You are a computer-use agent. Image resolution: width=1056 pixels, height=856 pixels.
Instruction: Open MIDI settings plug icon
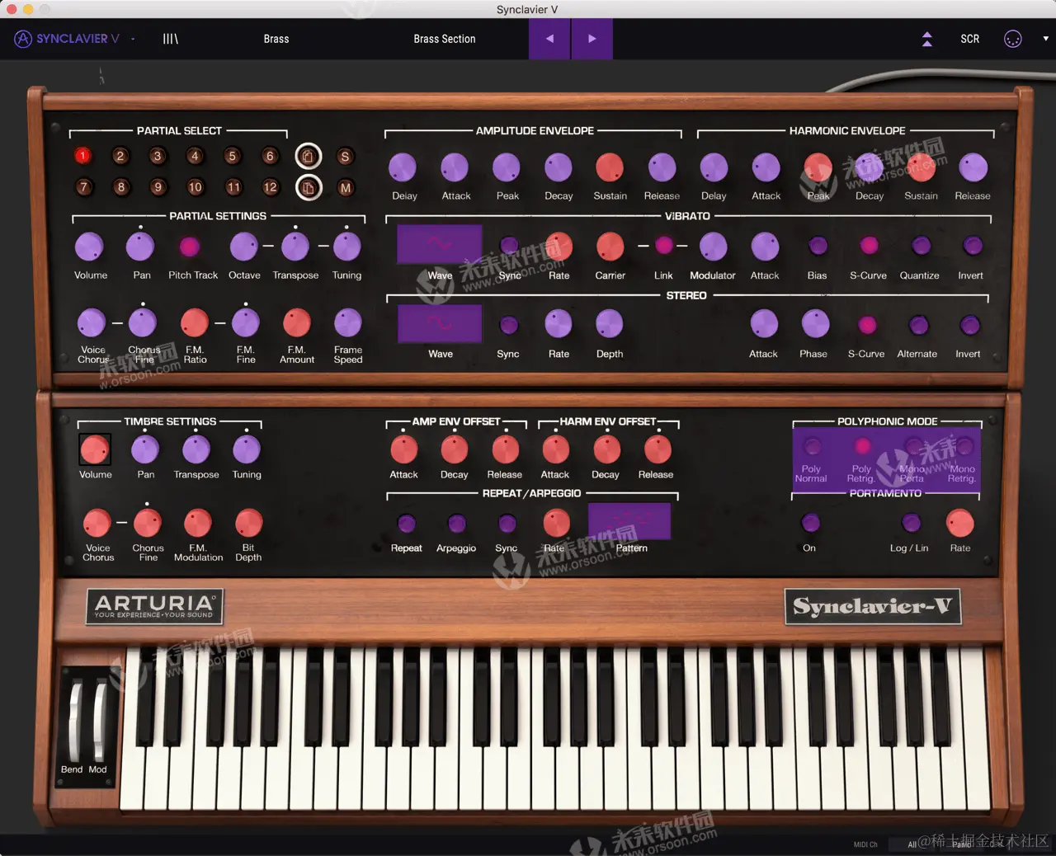(1013, 39)
